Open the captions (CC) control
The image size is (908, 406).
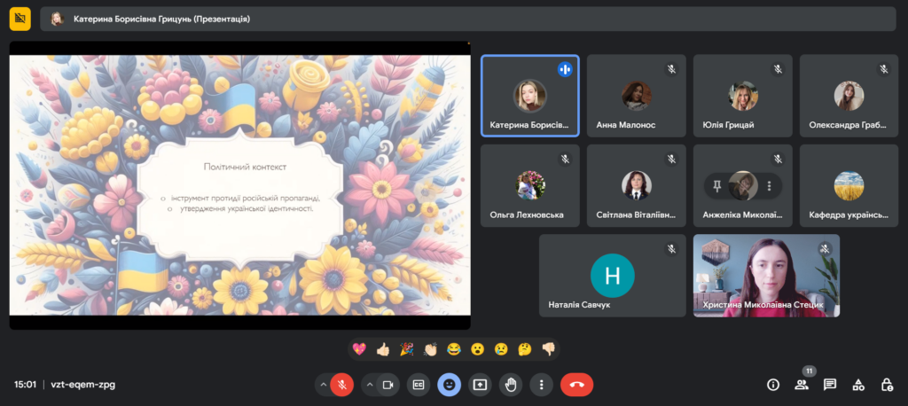pyautogui.click(x=419, y=385)
